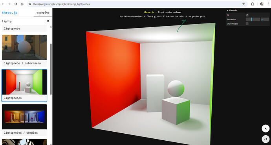Click the sidebar vertical scrollbar
This screenshot has width=271, height=145.
pos(51,69)
